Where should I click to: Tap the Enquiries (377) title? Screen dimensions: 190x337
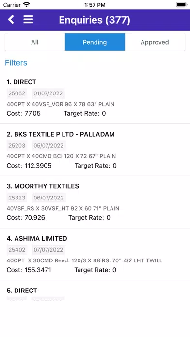click(95, 20)
